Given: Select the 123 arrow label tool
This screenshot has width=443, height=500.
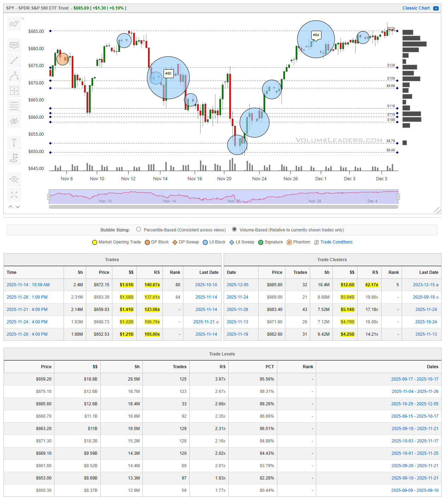Looking at the screenshot, I should point(14,143).
